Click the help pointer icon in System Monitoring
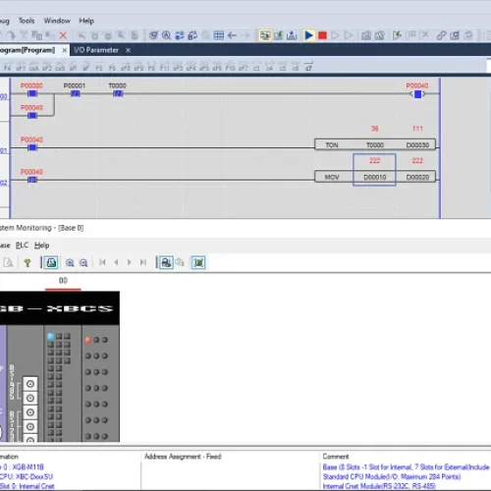This screenshot has height=491, width=491. tap(27, 262)
